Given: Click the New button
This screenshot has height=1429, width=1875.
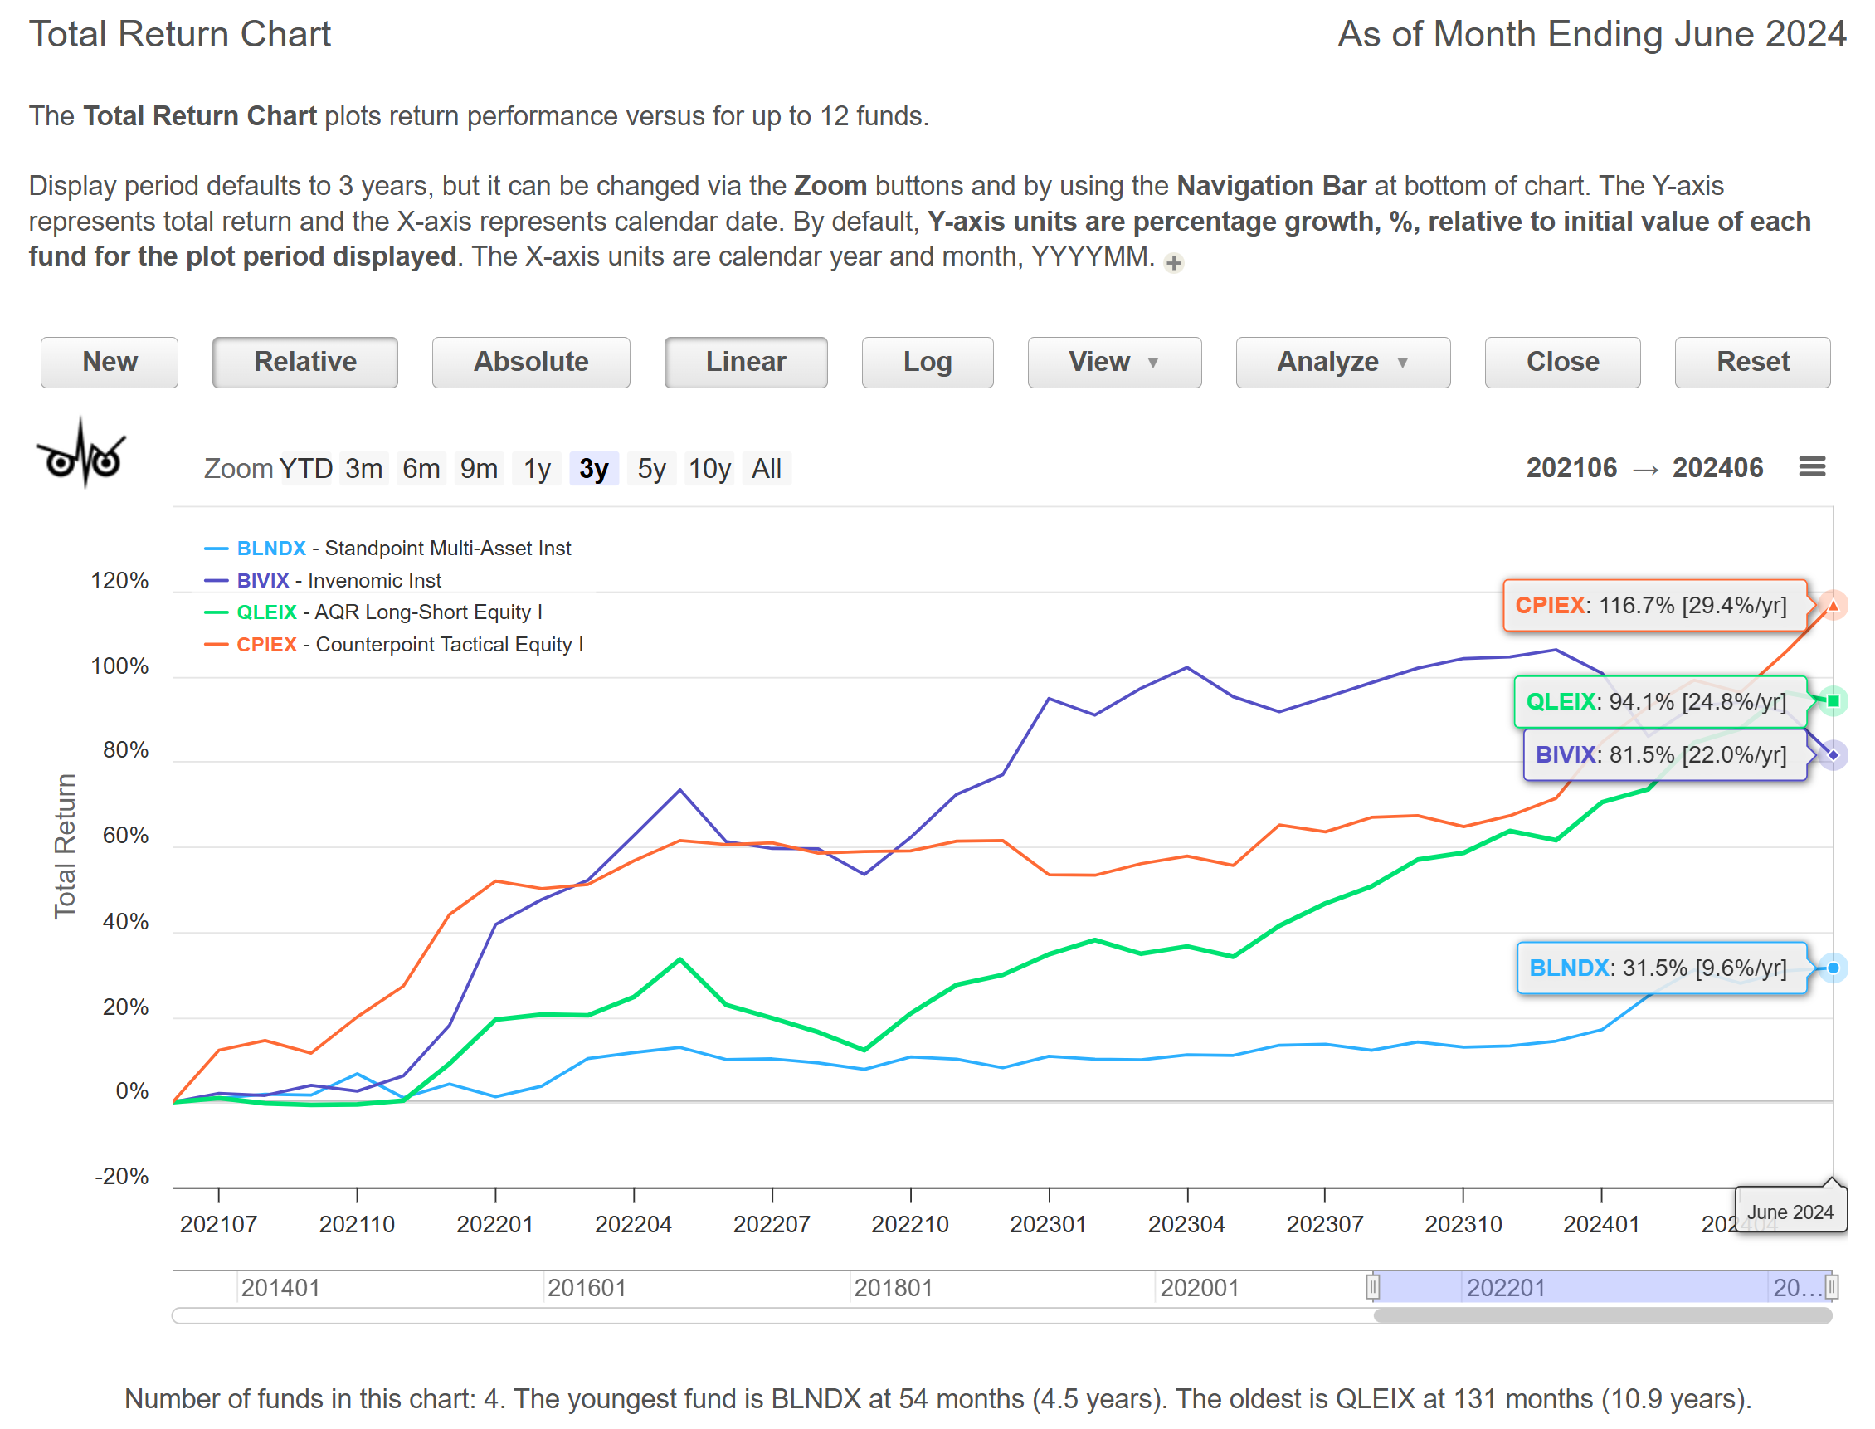Looking at the screenshot, I should (x=110, y=363).
